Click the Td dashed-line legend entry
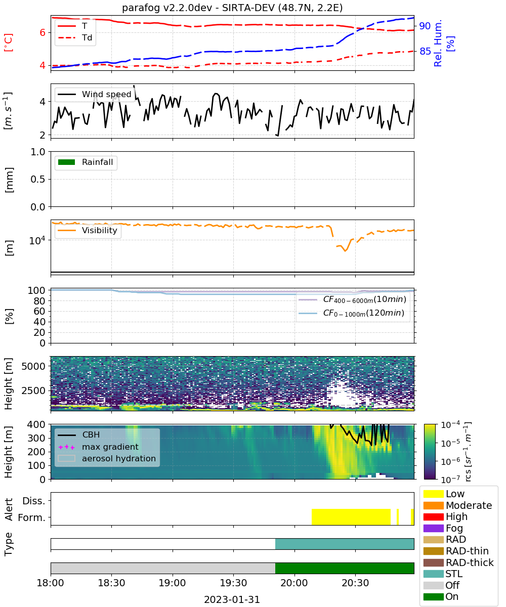 pos(76,37)
